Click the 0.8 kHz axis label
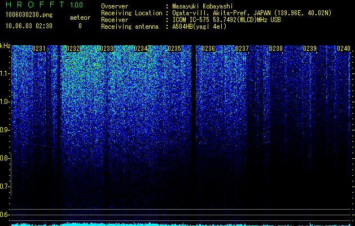Viewport: 355px width, 226px height. pyautogui.click(x=5, y=158)
